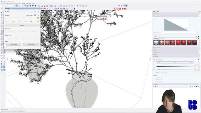Expand the Components tray panel
Viewport: 201px width, 113px height.
click(157, 48)
